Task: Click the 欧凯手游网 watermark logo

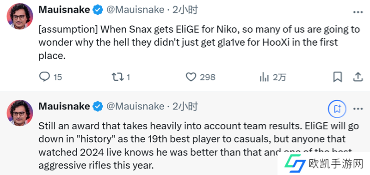Action: click(324, 163)
